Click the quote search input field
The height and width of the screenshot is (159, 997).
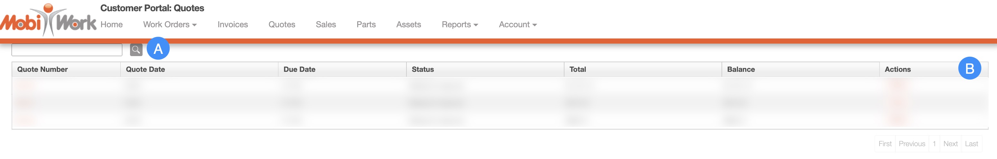pyautogui.click(x=67, y=50)
